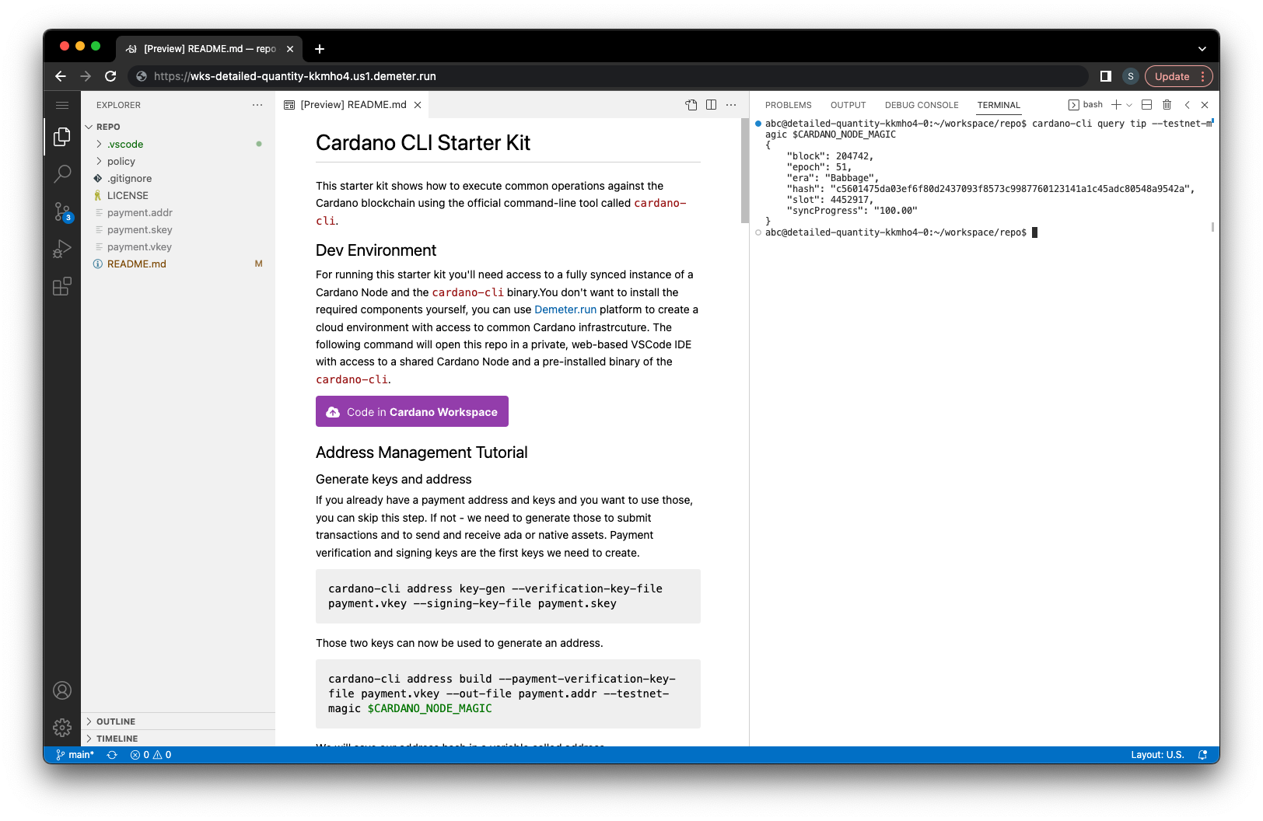This screenshot has height=821, width=1263.
Task: Click the errors and warnings counter
Action: pyautogui.click(x=151, y=755)
